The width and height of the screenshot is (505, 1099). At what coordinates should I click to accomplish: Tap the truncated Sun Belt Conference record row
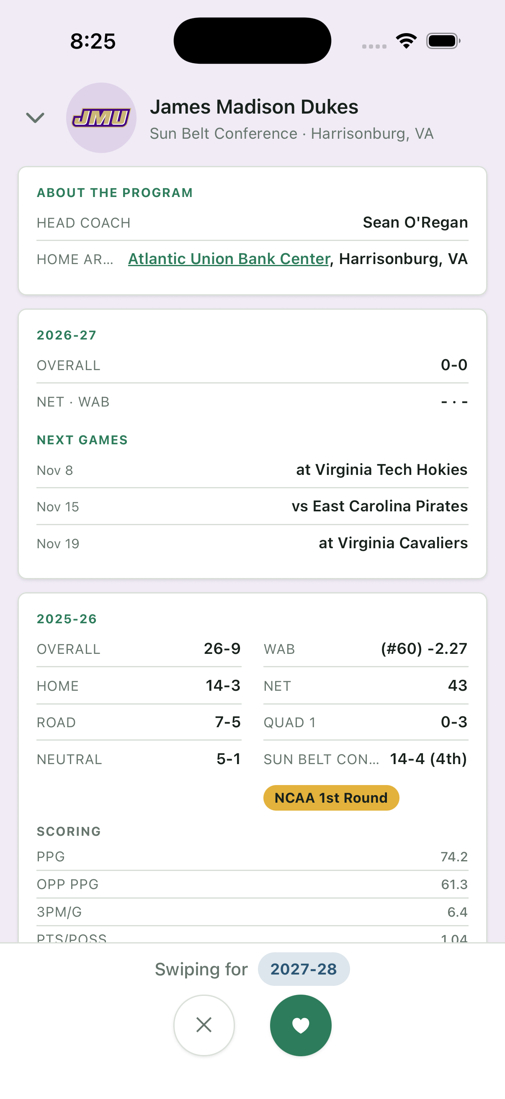[366, 759]
